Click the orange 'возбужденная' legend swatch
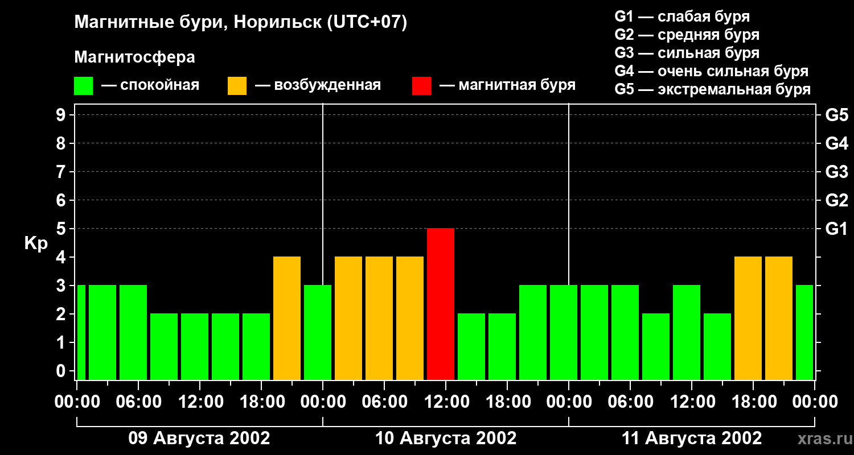 click(x=237, y=86)
